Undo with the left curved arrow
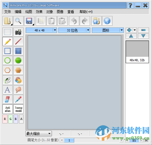 click(74, 21)
